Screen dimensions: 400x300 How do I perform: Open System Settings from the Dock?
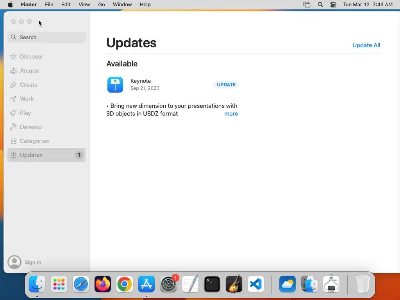pyautogui.click(x=168, y=284)
